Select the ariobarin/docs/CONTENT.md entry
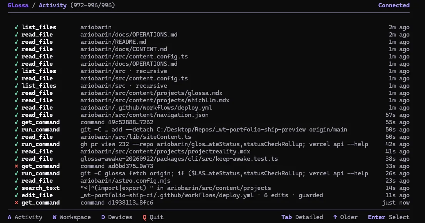425x223 pixels. (x=212, y=49)
